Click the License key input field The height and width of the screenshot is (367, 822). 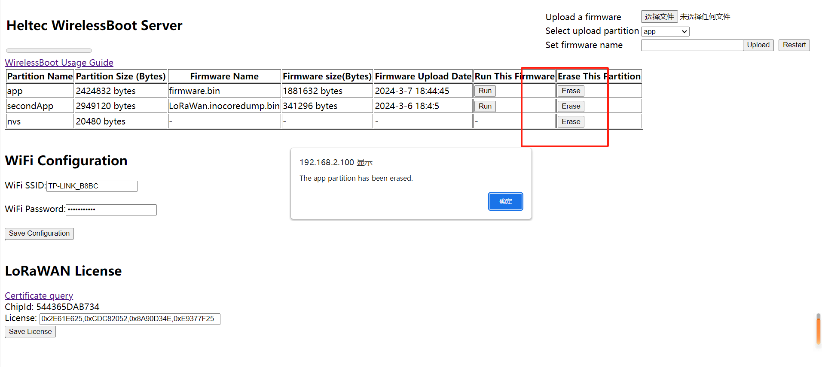coord(129,319)
